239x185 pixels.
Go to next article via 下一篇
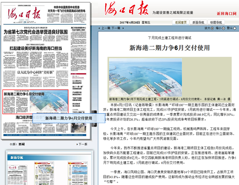(x=116, y=28)
